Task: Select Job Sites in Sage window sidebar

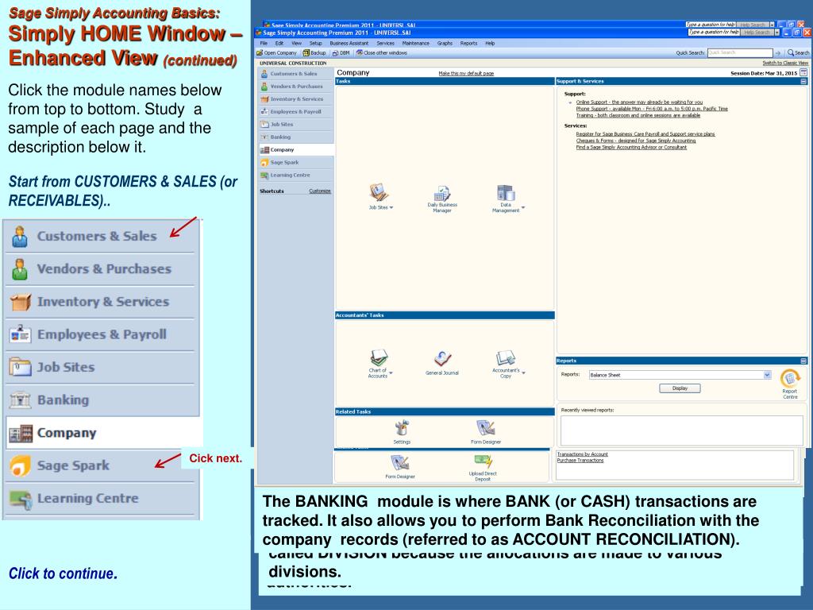Action: pos(295,125)
